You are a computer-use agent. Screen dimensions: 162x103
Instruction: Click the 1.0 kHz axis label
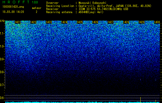[x=2, y=46]
